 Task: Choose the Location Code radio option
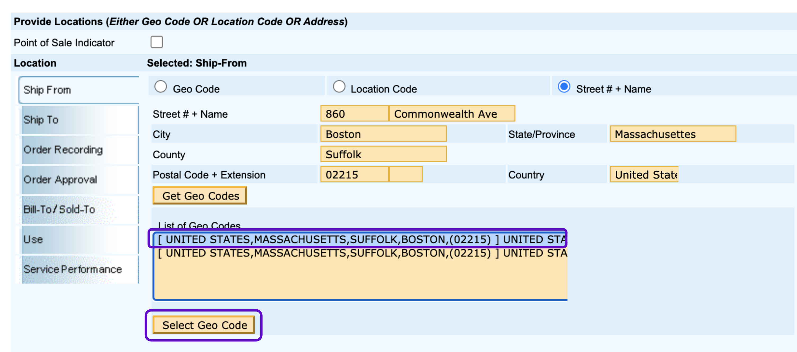pos(339,87)
